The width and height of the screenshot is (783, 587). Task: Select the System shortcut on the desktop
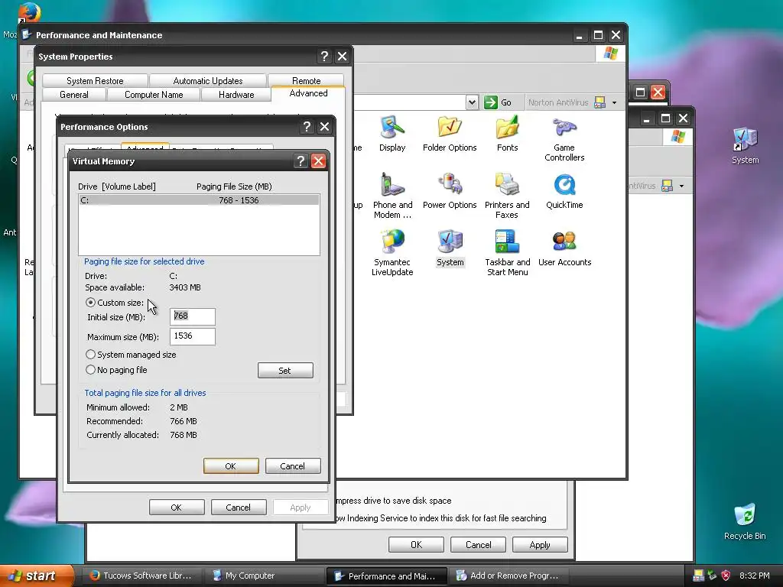point(745,145)
